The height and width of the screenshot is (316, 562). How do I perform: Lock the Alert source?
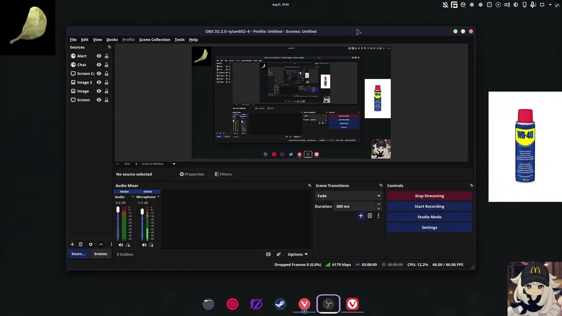point(106,56)
